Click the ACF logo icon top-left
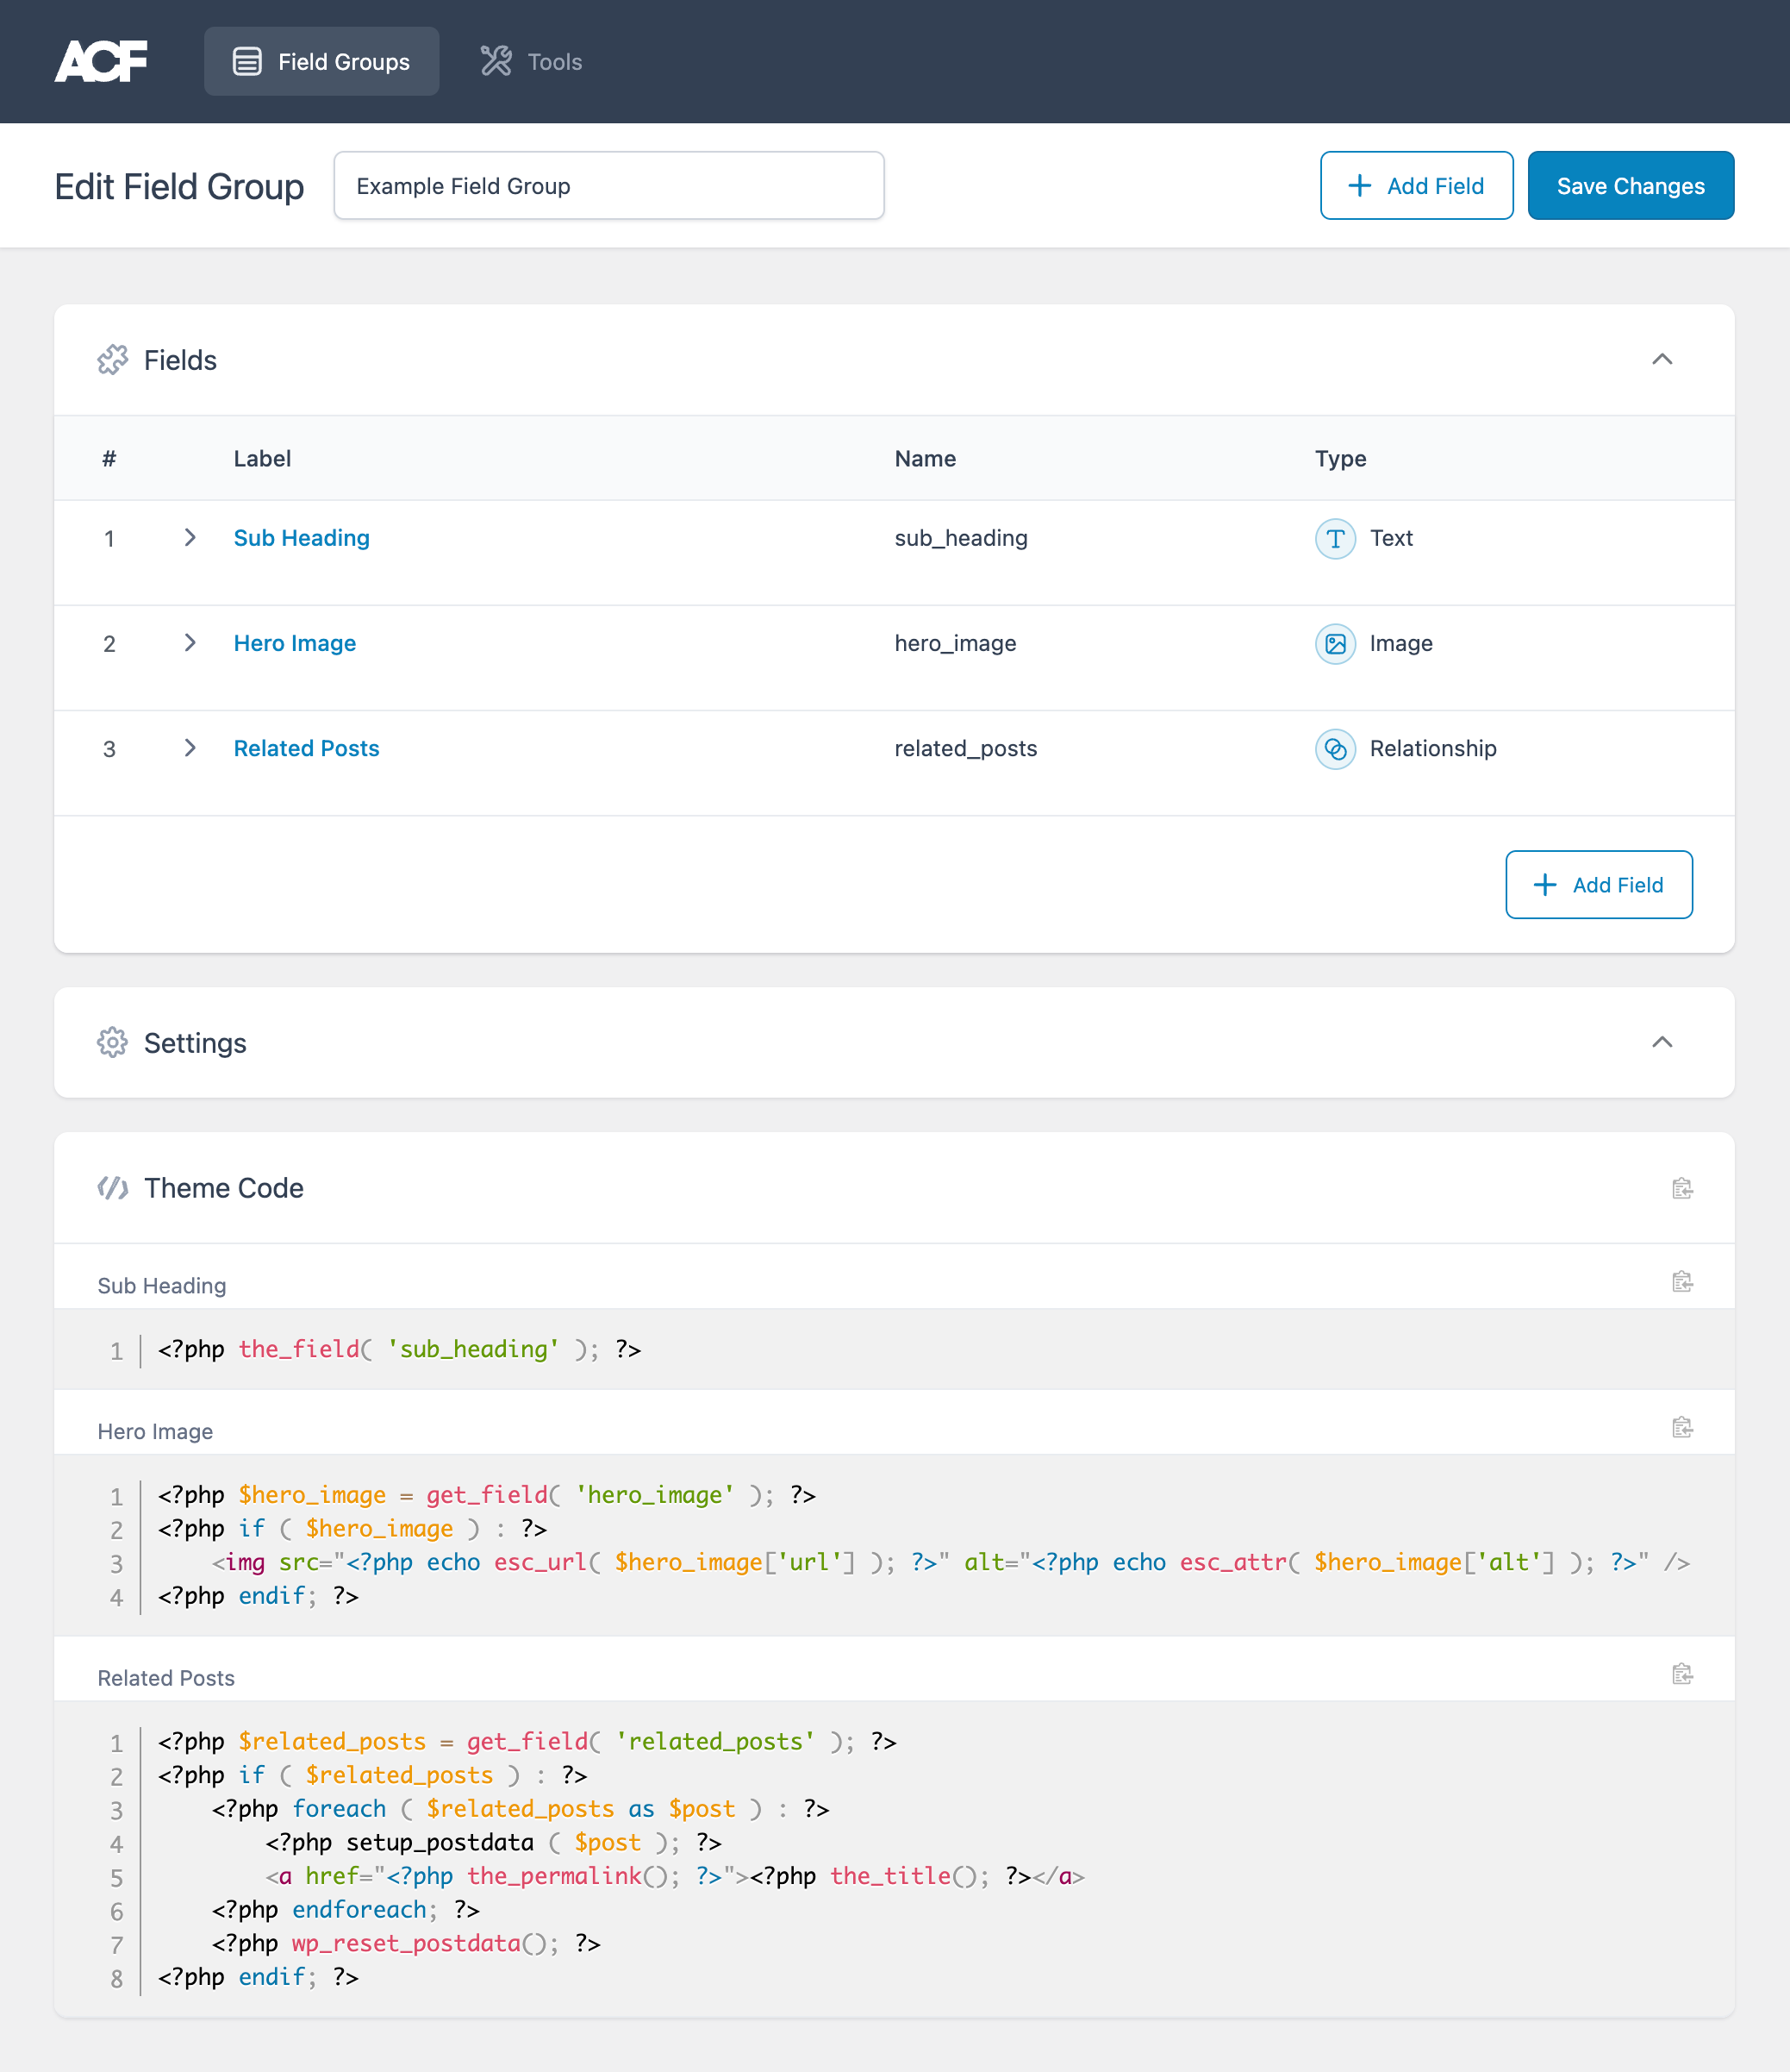 coord(101,62)
